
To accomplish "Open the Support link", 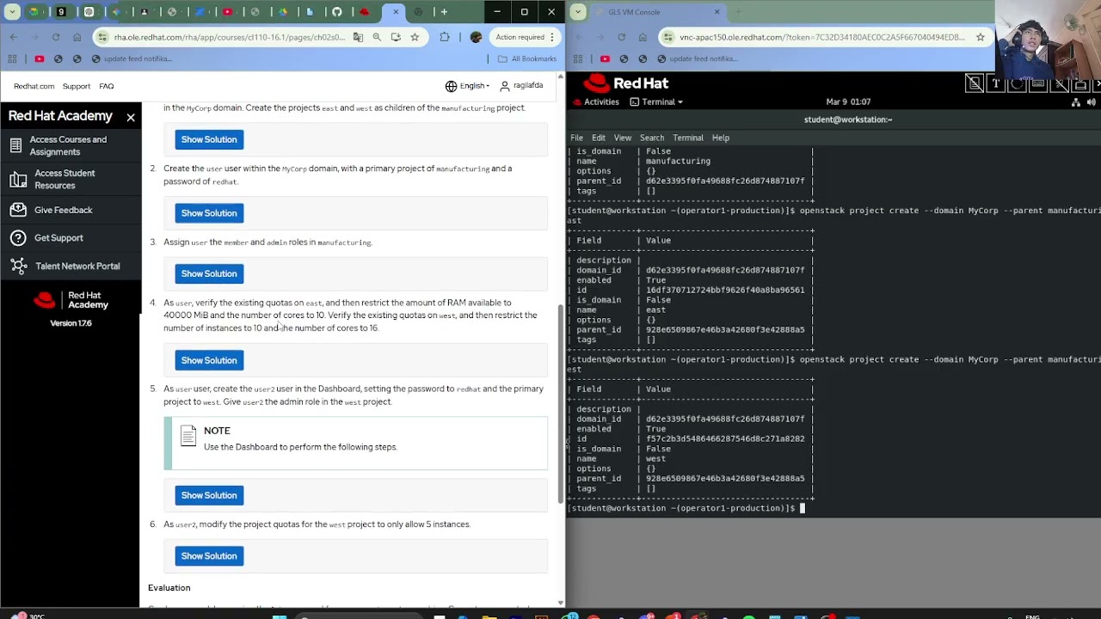I will pos(76,86).
